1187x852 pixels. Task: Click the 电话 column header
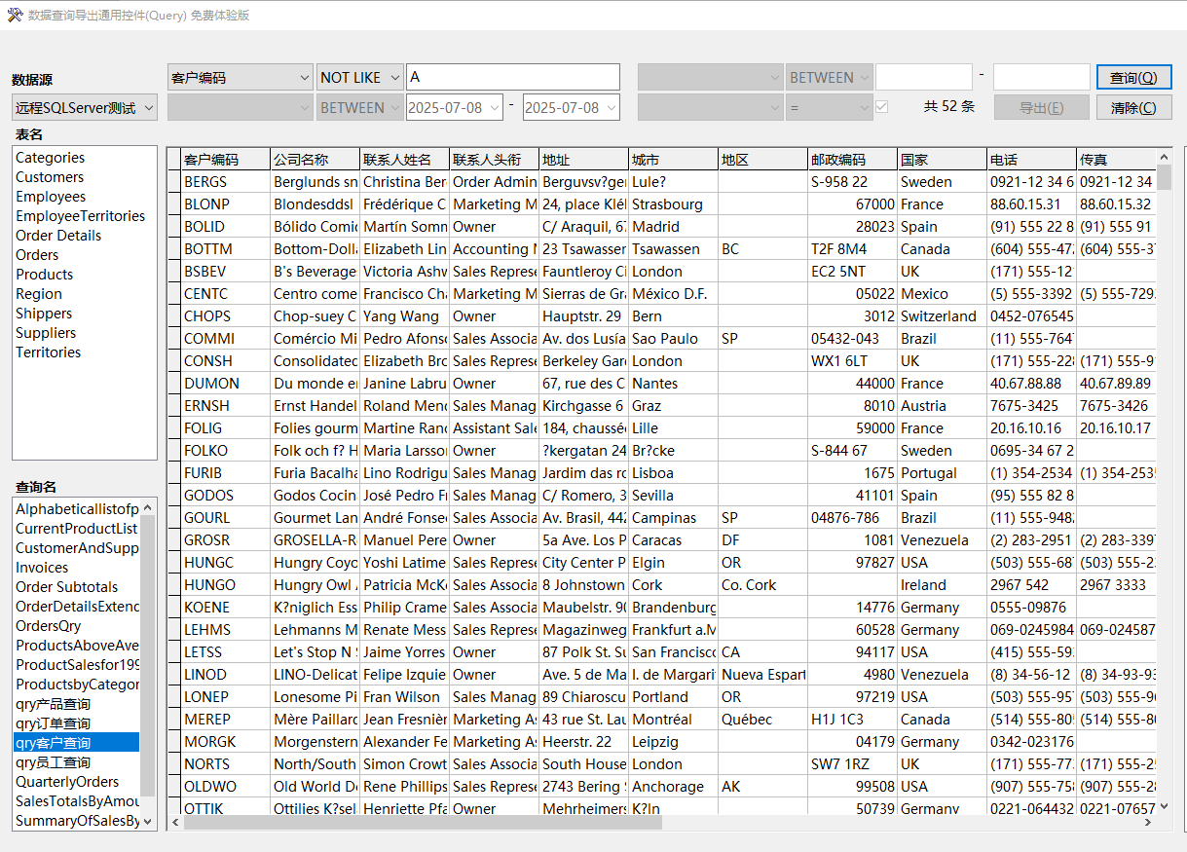point(1032,160)
